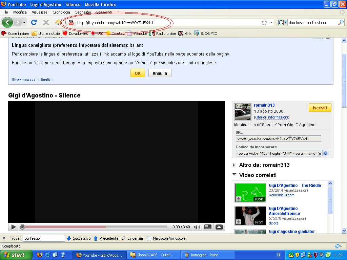347x260 pixels.
Task: Open the File menu
Action: (x=5, y=12)
